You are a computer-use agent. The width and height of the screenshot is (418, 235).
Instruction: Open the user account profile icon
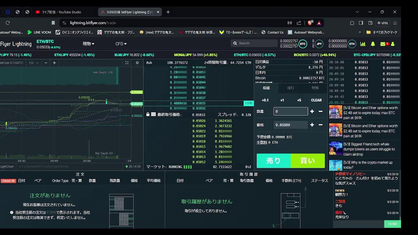click(x=393, y=44)
